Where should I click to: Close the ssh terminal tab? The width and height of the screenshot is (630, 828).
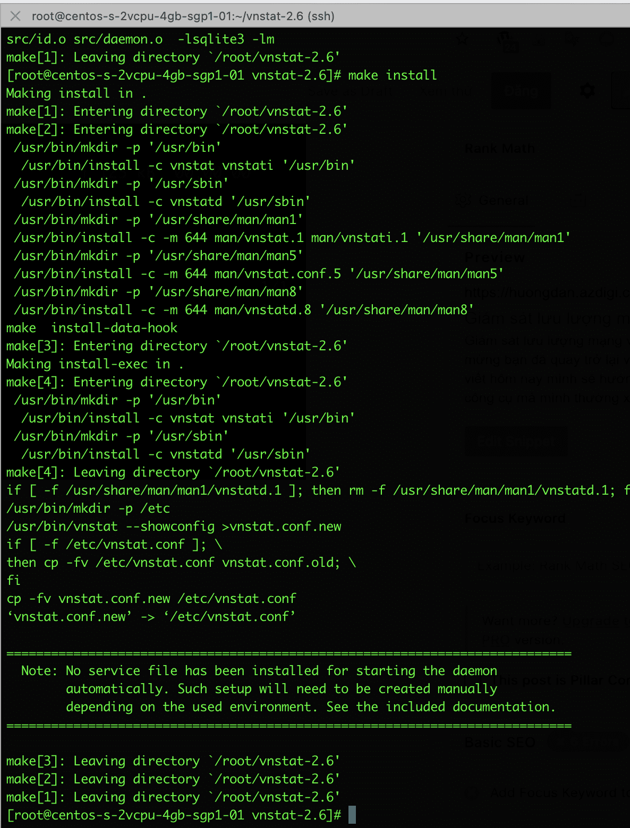coord(15,16)
